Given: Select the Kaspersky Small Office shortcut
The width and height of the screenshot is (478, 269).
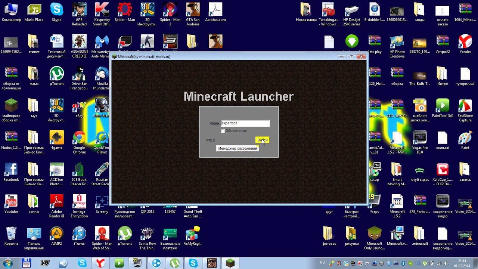Looking at the screenshot, I should [x=102, y=14].
